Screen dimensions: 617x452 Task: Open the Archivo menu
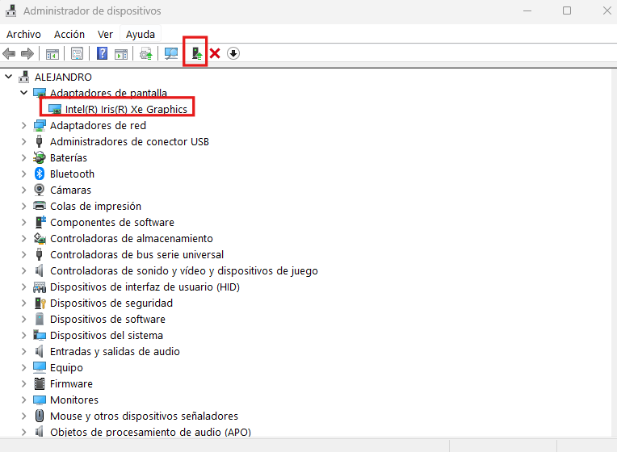(23, 34)
